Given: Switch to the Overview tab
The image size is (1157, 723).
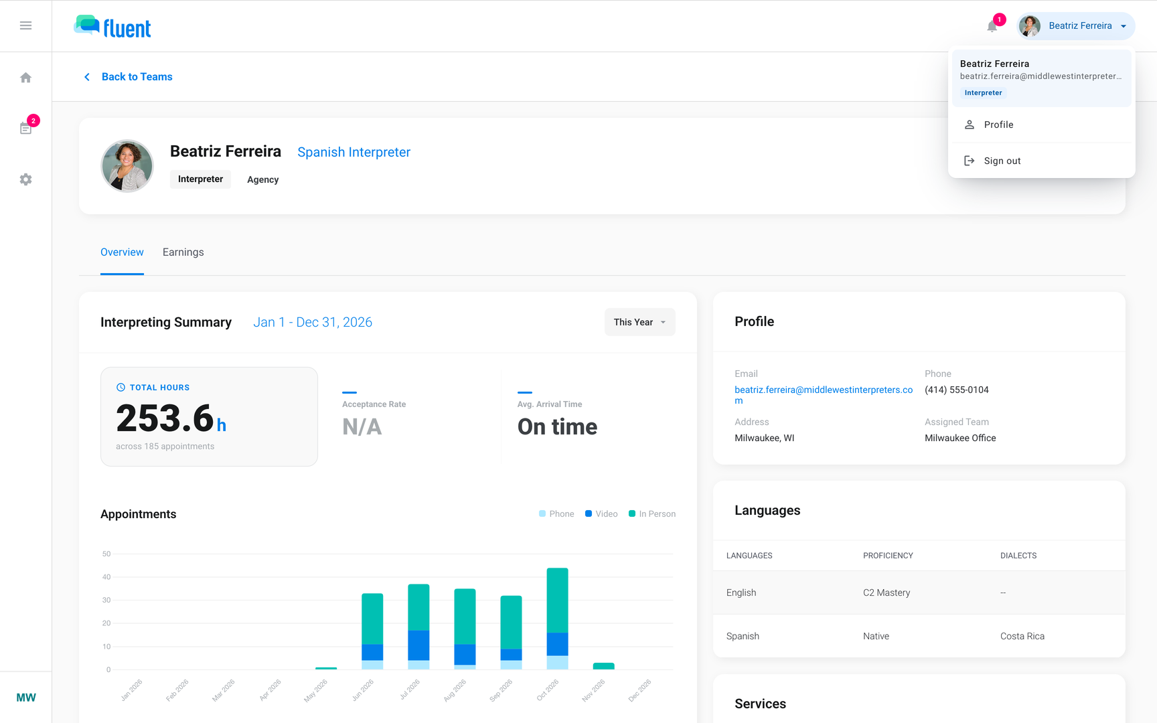Looking at the screenshot, I should 122,252.
